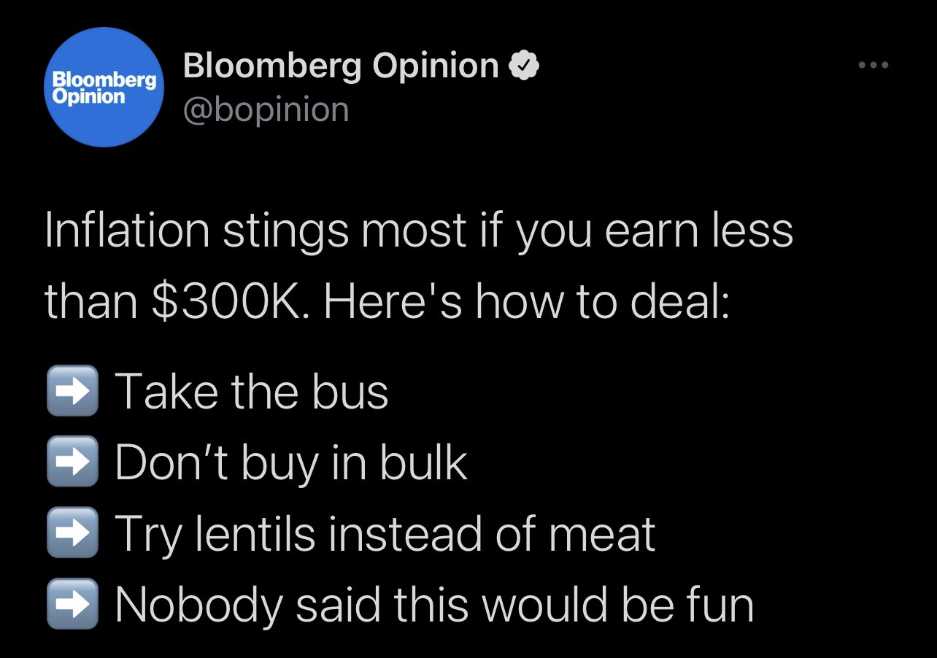Viewport: 937px width, 658px height.
Task: Click arrow emoji beside Try lentils line
Action: coord(72,533)
